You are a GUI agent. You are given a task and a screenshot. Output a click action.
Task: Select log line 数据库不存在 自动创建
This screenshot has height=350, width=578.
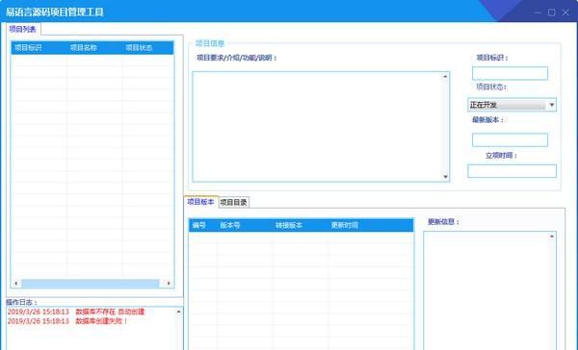[75, 312]
